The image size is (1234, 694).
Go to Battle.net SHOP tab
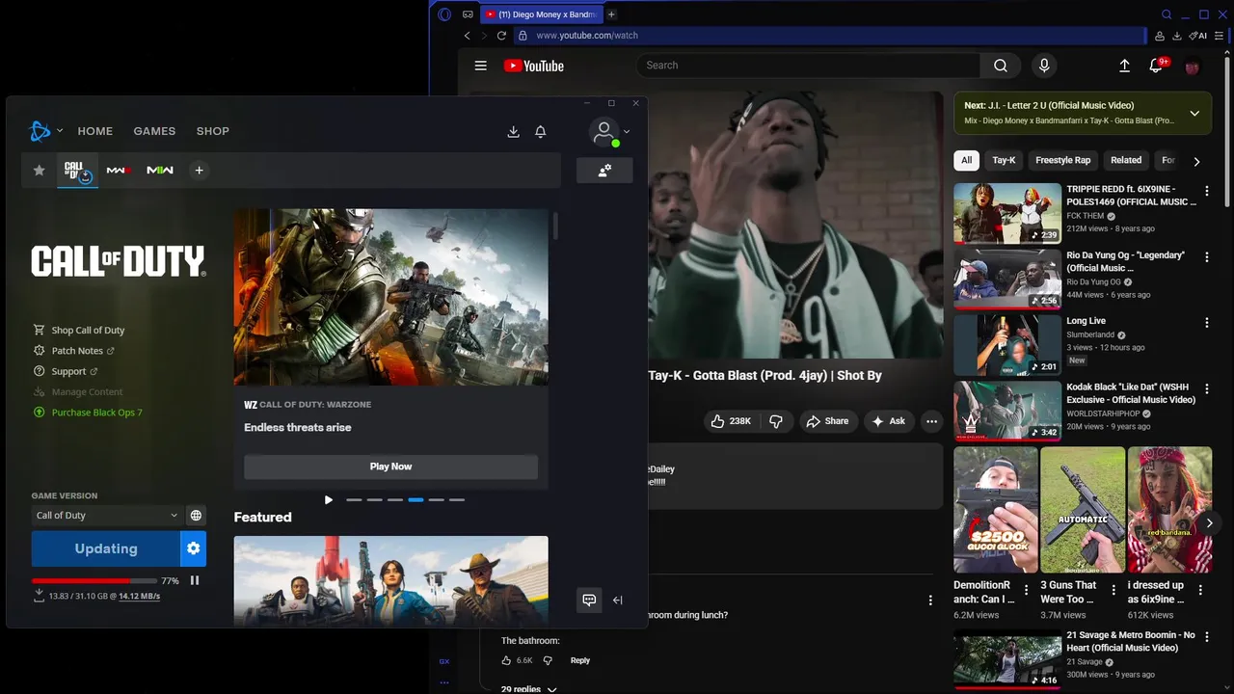[213, 131]
